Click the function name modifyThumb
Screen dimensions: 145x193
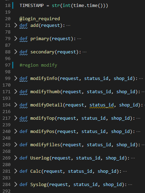[x=45, y=92]
